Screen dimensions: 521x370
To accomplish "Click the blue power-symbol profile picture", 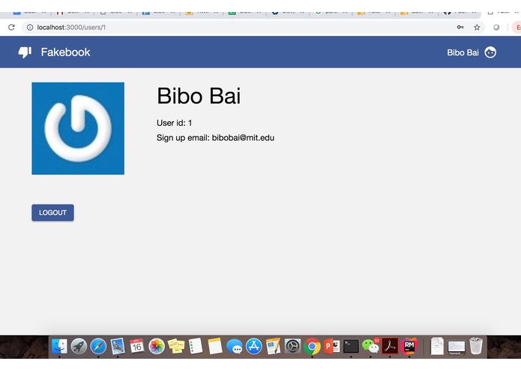I will [x=78, y=128].
